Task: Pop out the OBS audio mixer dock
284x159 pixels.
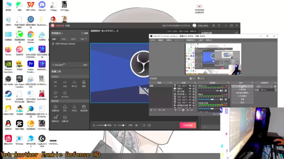Action: click(228, 83)
